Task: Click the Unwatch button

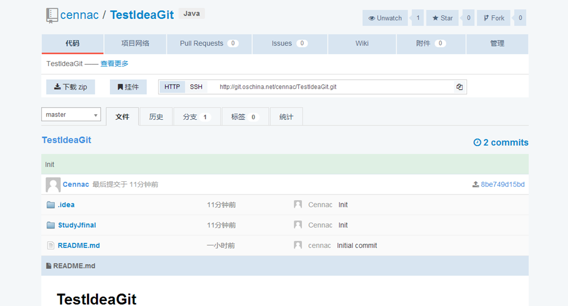Action: point(385,18)
